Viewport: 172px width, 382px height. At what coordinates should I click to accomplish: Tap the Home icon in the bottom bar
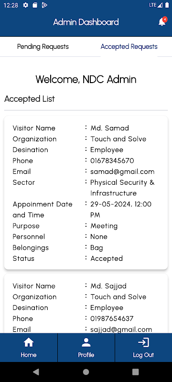click(29, 342)
